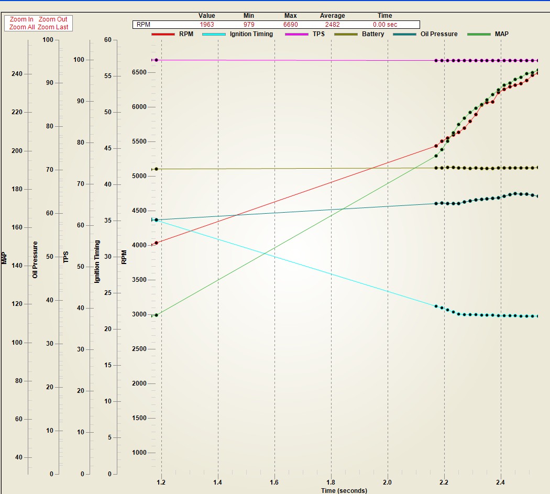Click the 1000 RPM axis tick label
This screenshot has width=550, height=494.
(x=139, y=453)
